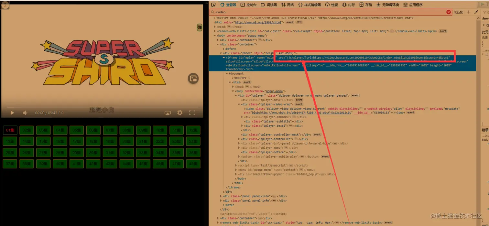Switch to the 控制台 console tab

(248, 5)
